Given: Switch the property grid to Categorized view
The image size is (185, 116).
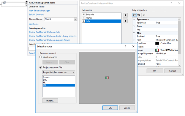Looking at the screenshot, I should (135, 15).
